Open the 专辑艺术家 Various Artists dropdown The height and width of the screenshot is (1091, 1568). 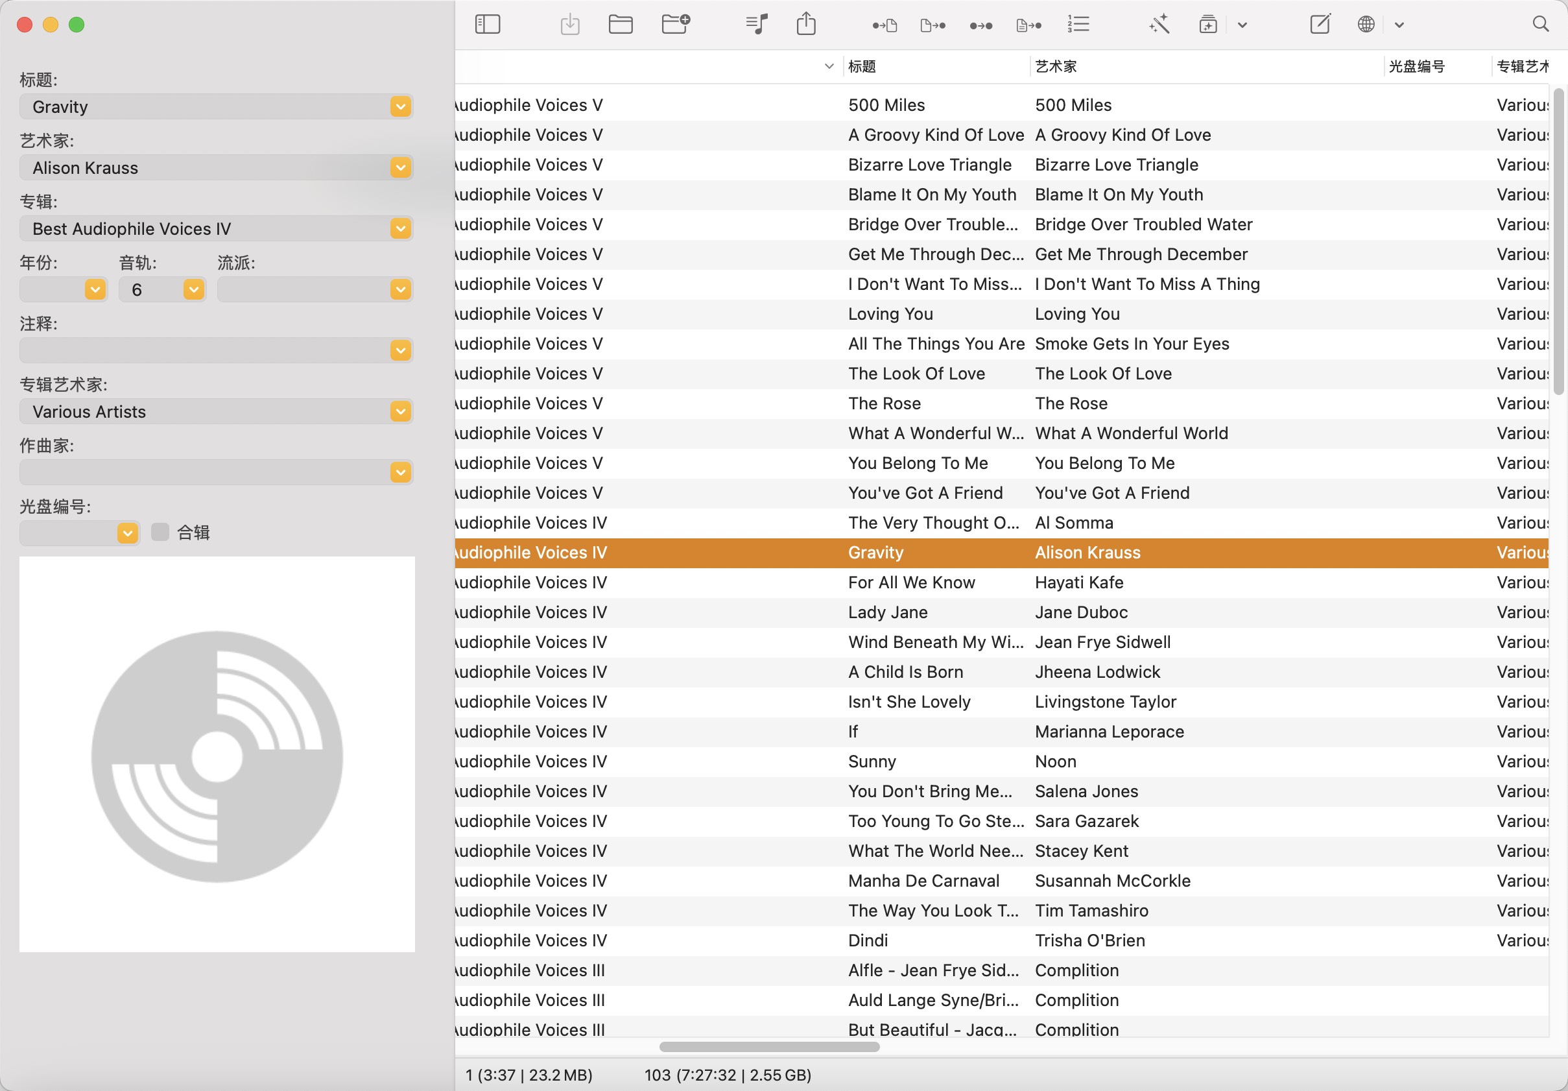coord(401,411)
